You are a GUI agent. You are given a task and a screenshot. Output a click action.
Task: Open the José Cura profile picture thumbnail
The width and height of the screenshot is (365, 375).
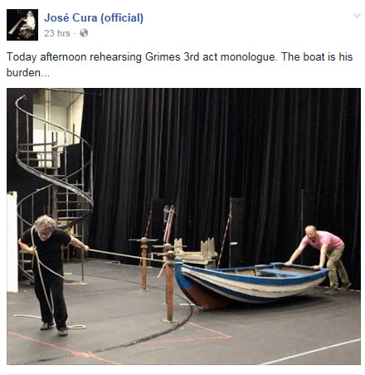22,25
